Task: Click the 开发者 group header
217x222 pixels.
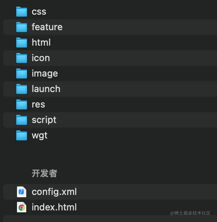Action: click(x=44, y=173)
